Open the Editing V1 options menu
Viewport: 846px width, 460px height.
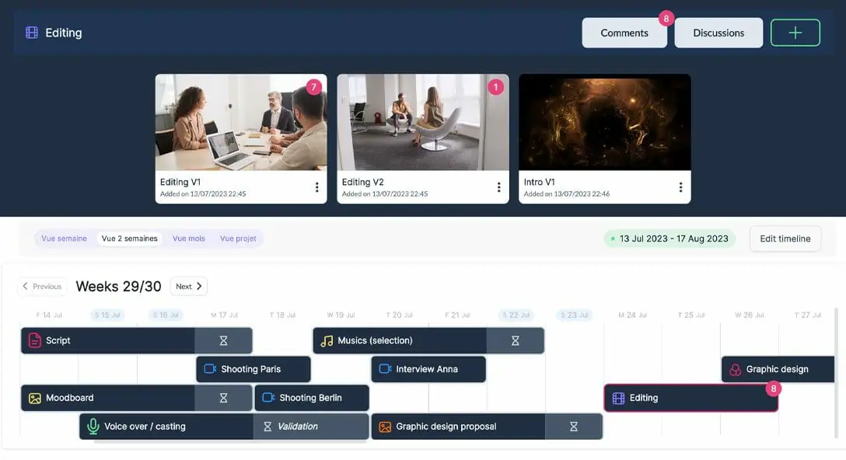click(316, 186)
